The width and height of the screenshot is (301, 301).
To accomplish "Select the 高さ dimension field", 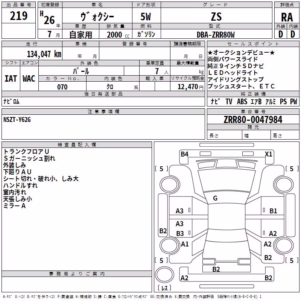I will coord(285,135).
